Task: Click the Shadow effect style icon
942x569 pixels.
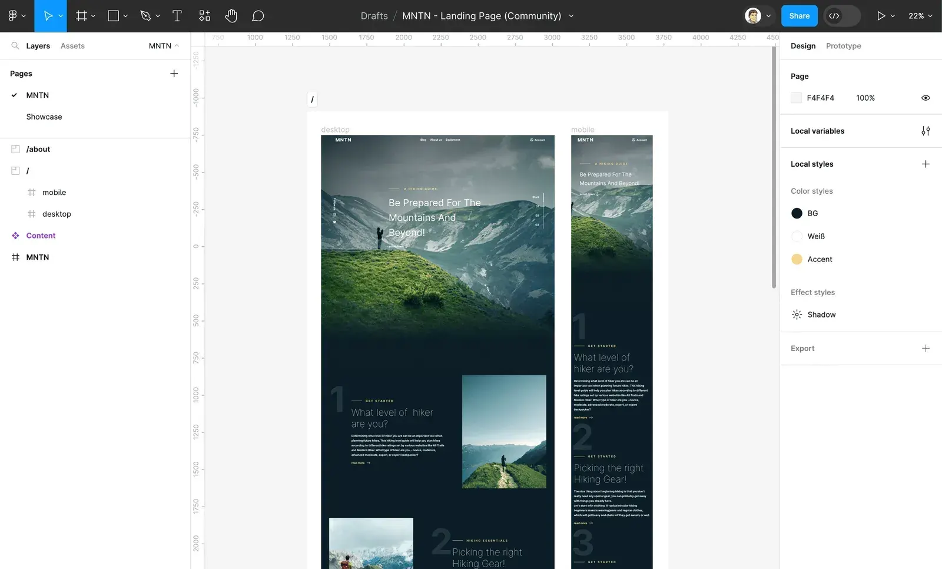Action: 797,315
